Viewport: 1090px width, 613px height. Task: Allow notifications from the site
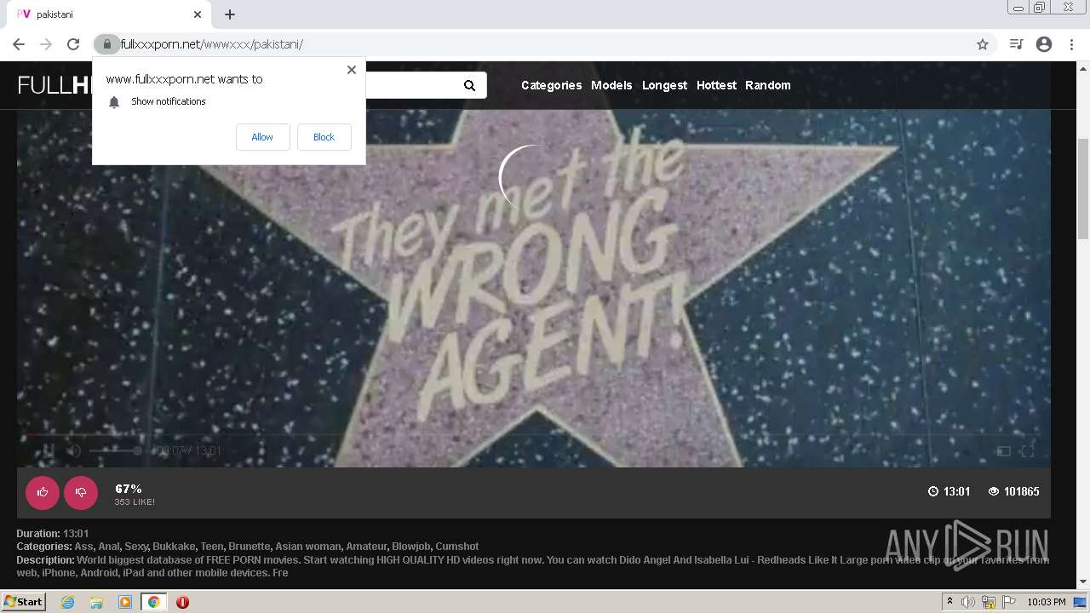(262, 137)
